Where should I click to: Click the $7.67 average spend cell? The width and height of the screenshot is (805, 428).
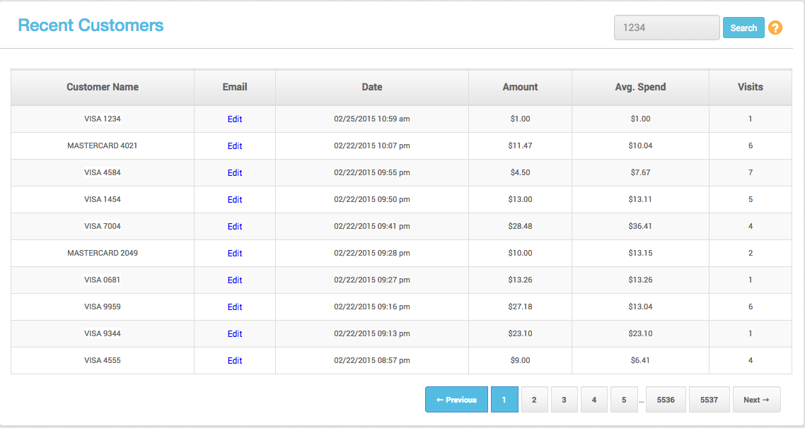point(640,173)
